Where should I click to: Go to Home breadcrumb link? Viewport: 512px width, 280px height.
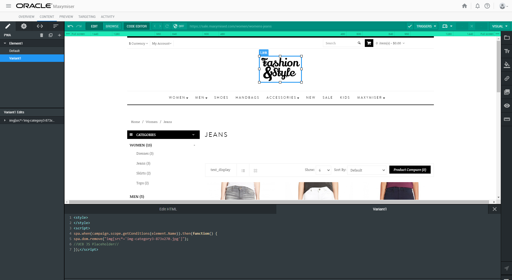(x=135, y=122)
